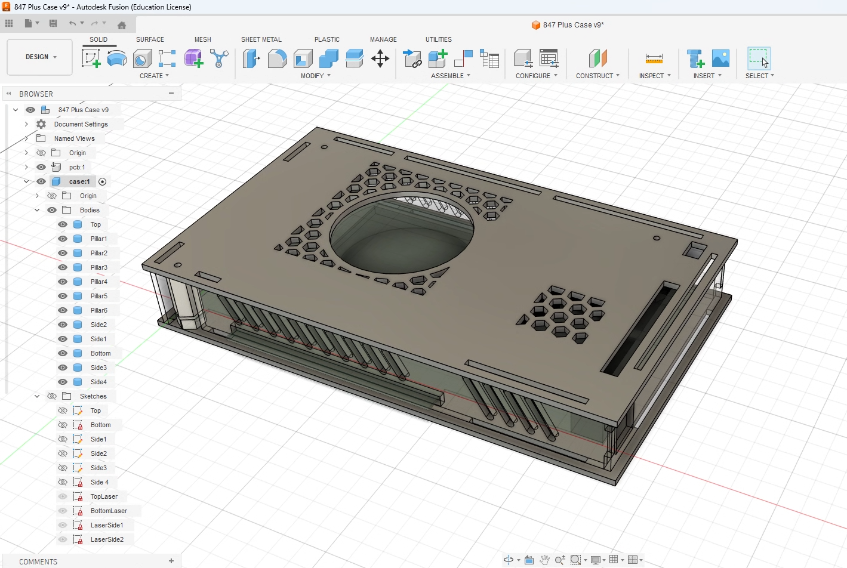Expand the pcb:1 component

point(26,167)
